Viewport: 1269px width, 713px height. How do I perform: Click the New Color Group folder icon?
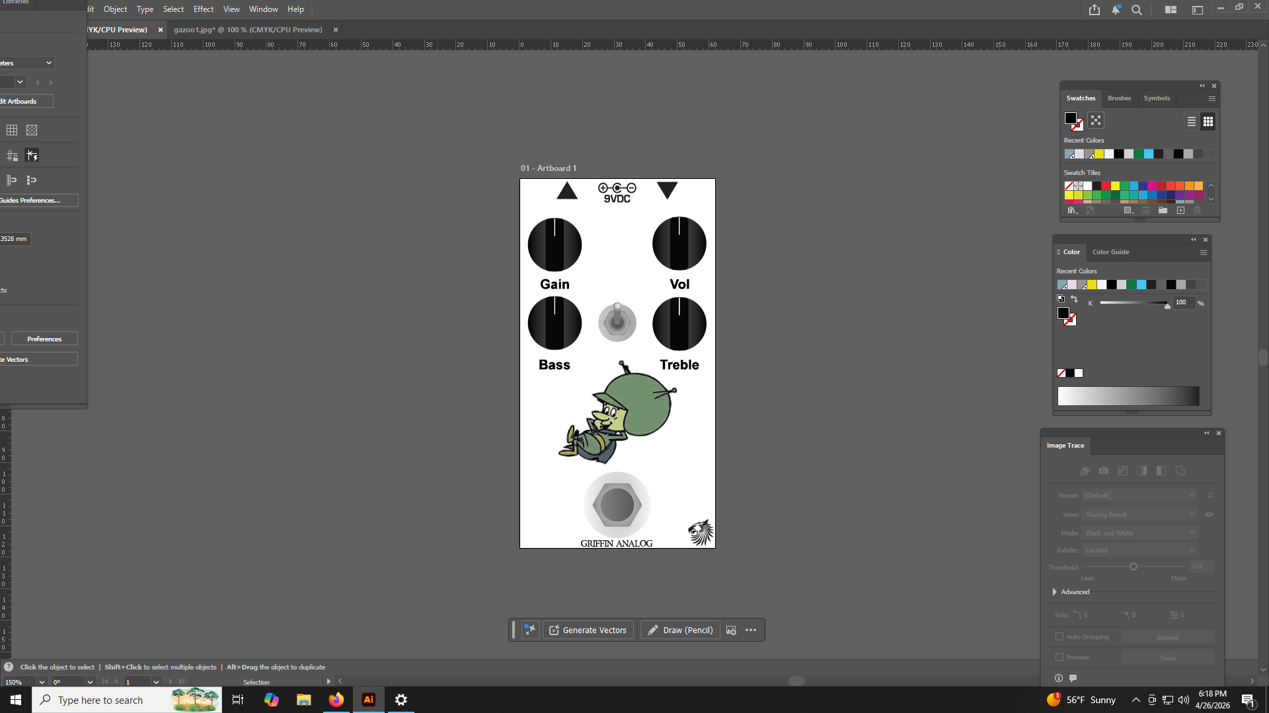click(x=1163, y=211)
